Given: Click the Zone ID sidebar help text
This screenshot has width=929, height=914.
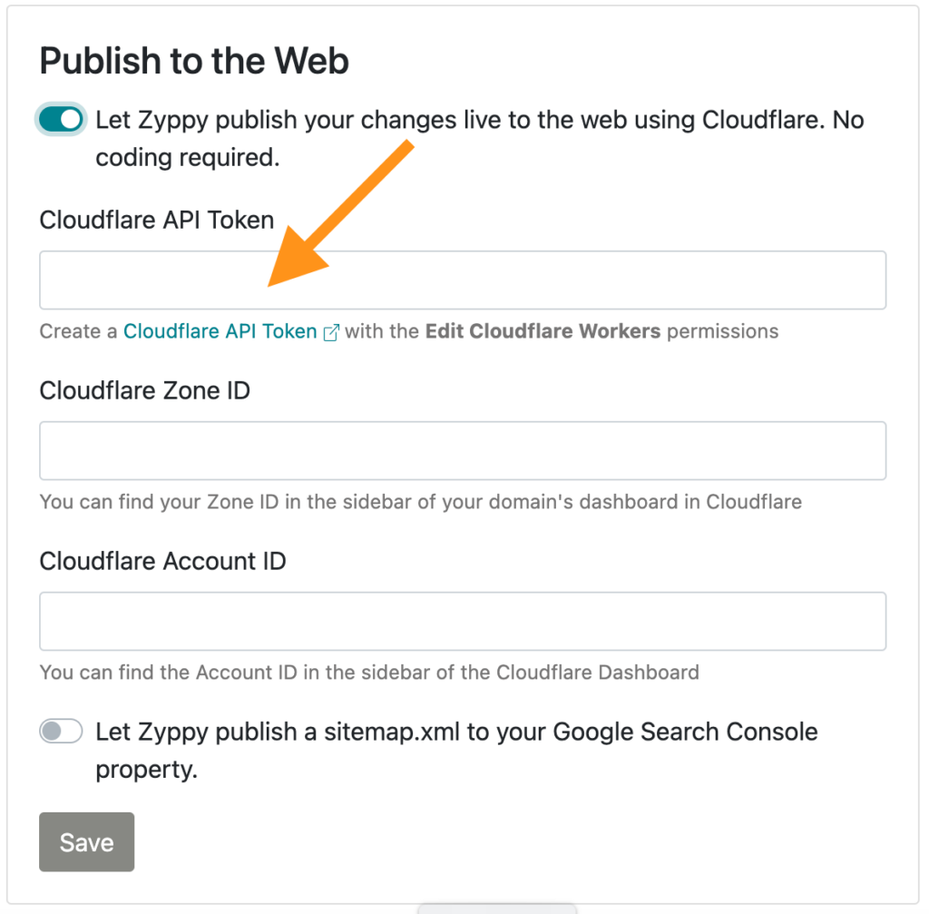Looking at the screenshot, I should coord(420,502).
